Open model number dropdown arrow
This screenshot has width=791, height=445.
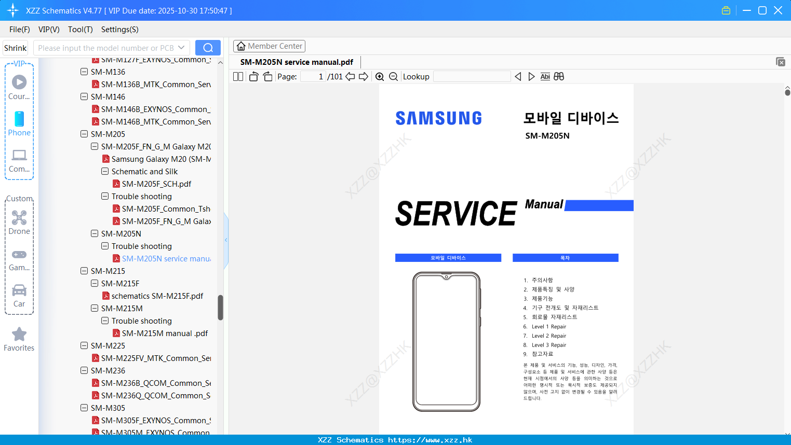[x=181, y=48]
